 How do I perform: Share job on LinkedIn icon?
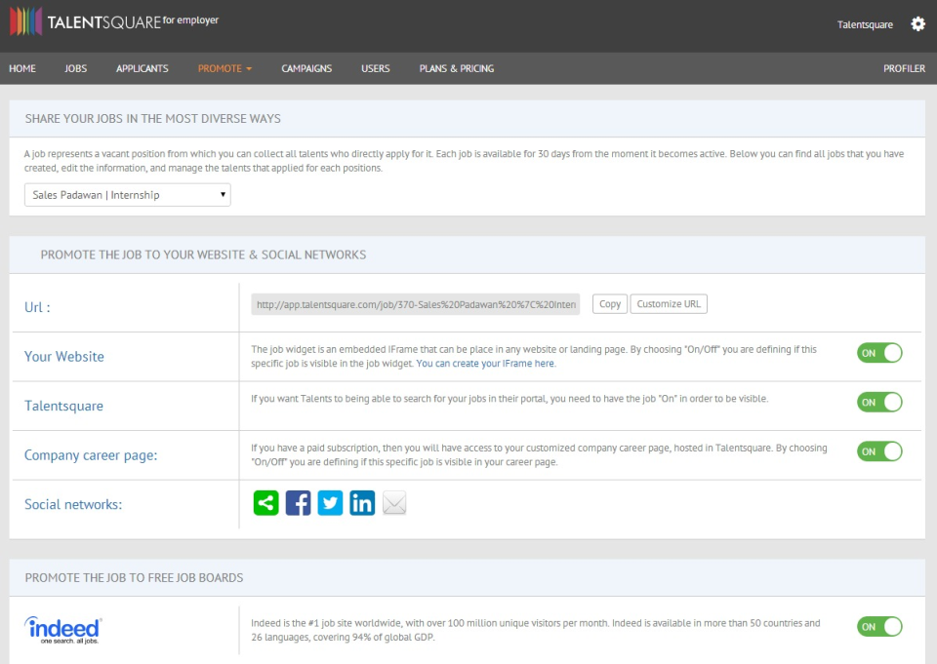362,503
